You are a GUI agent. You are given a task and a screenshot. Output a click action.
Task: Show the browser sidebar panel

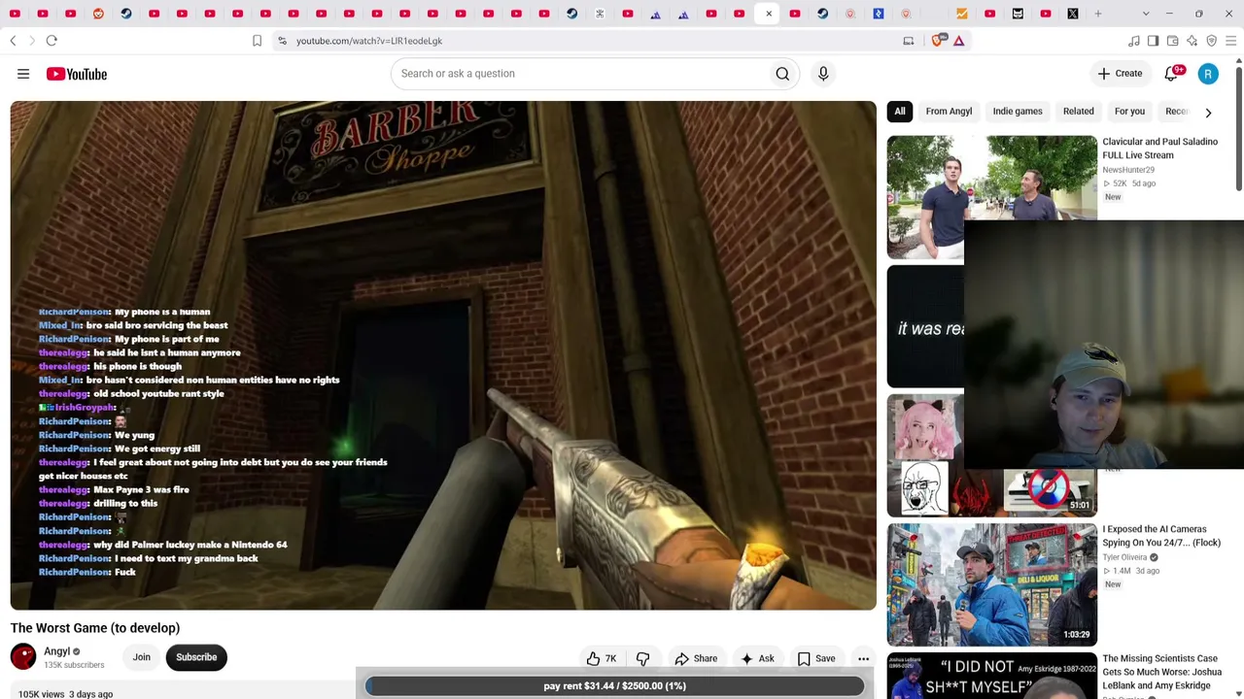[x=1153, y=41]
